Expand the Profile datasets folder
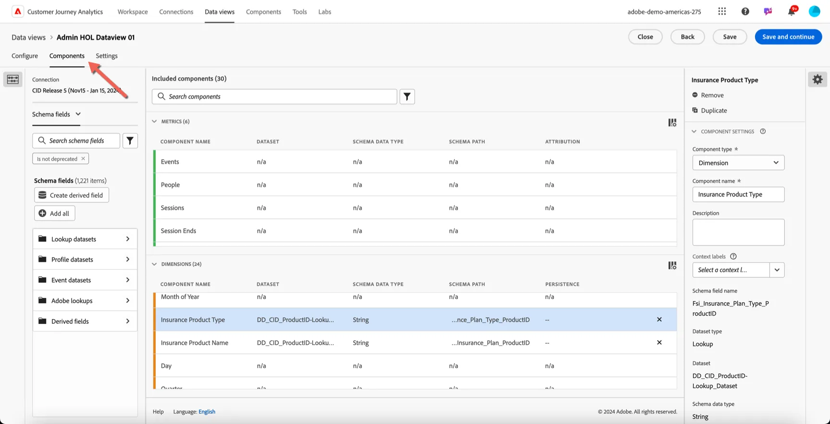The height and width of the screenshot is (424, 830). [85, 259]
